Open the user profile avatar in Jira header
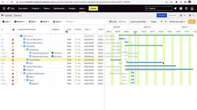This screenshot has width=197, height=110. (x=192, y=8)
